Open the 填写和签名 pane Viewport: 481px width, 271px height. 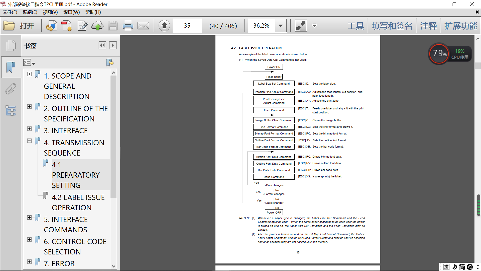(392, 26)
